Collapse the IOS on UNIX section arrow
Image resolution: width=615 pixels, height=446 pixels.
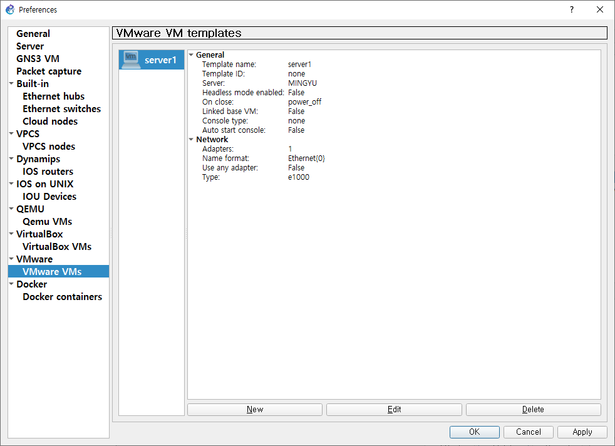tap(11, 183)
